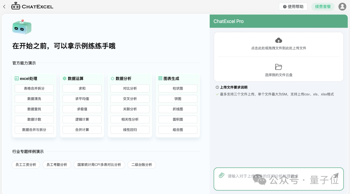The image size is (350, 194).
Task: Click 点击此处或拖拽文件到此处上传文件 upload text
Action: (x=279, y=48)
